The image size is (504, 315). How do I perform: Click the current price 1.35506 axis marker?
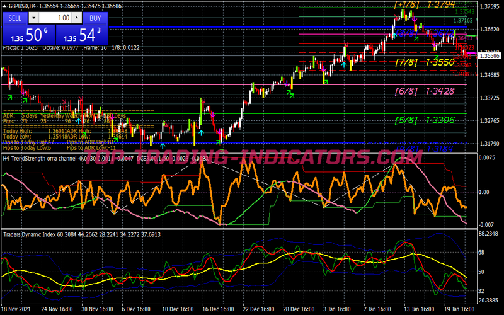pyautogui.click(x=489, y=56)
